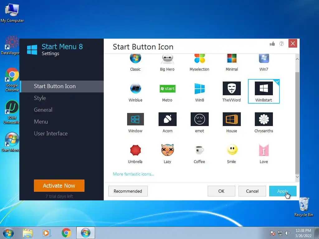Screen dimensions: 319x239
Task: Click the thumbs-up like icon
Action: 272,44
